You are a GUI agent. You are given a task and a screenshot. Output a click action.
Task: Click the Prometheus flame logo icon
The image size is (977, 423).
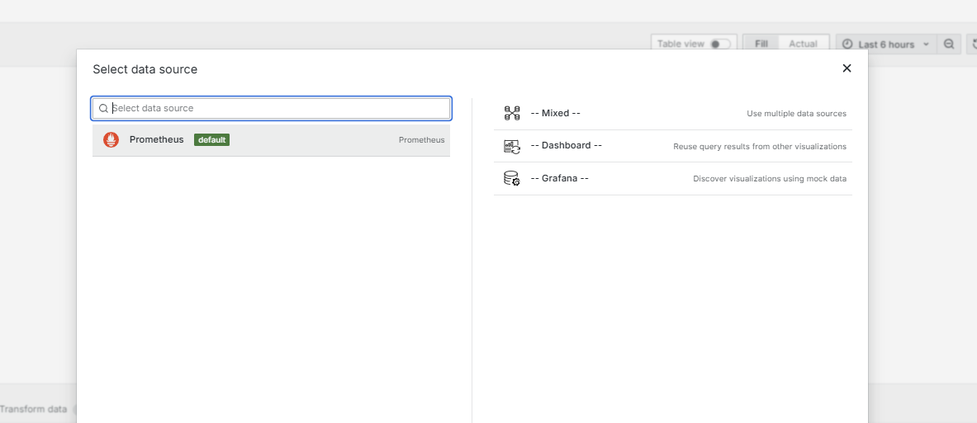[111, 140]
